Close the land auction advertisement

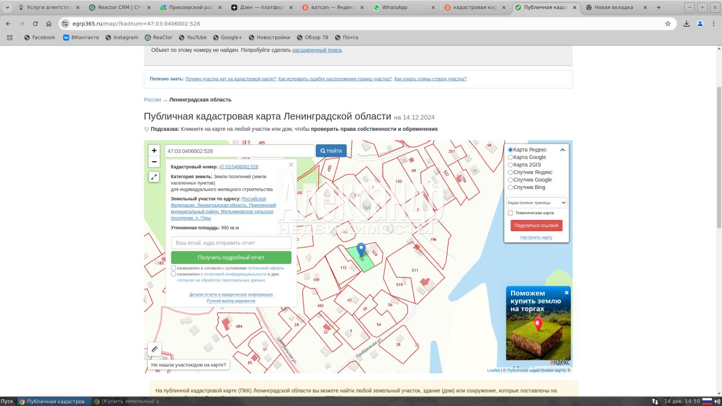(566, 293)
